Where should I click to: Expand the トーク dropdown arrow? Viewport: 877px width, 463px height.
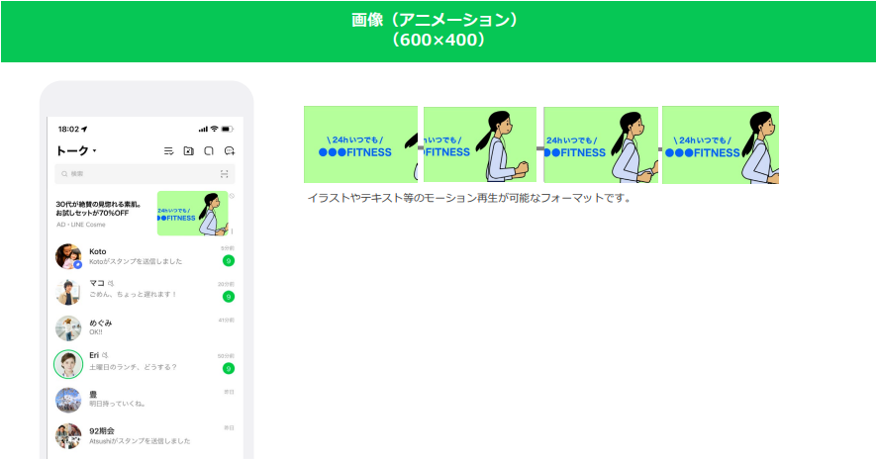coord(95,151)
